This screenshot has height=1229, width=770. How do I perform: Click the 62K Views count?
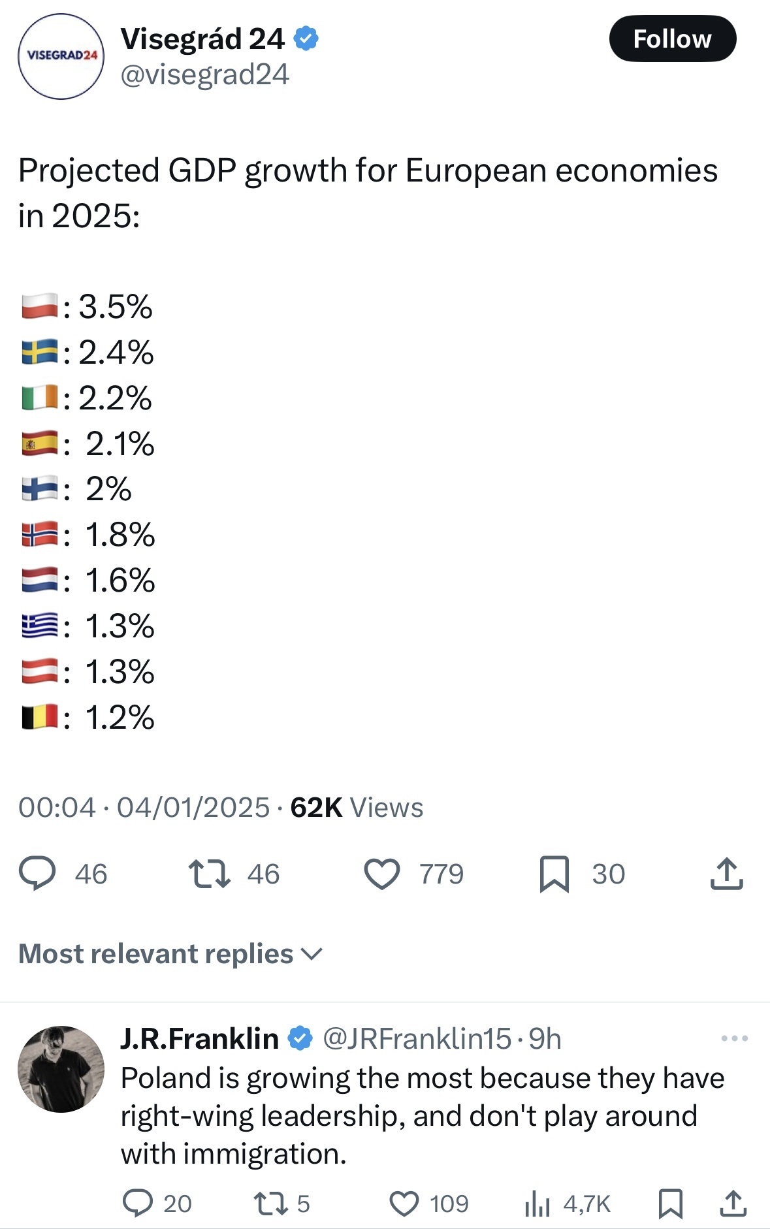(x=357, y=808)
